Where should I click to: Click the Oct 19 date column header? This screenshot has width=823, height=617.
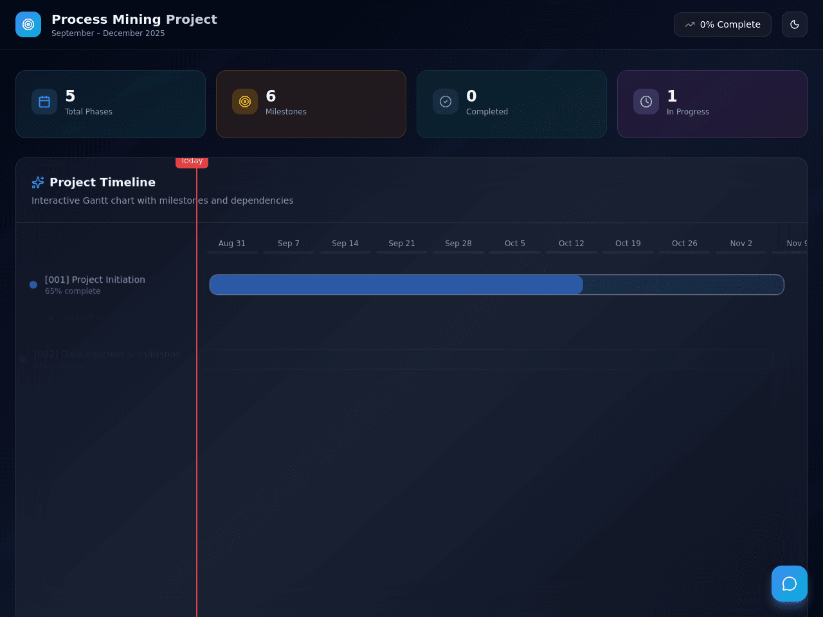tap(628, 244)
